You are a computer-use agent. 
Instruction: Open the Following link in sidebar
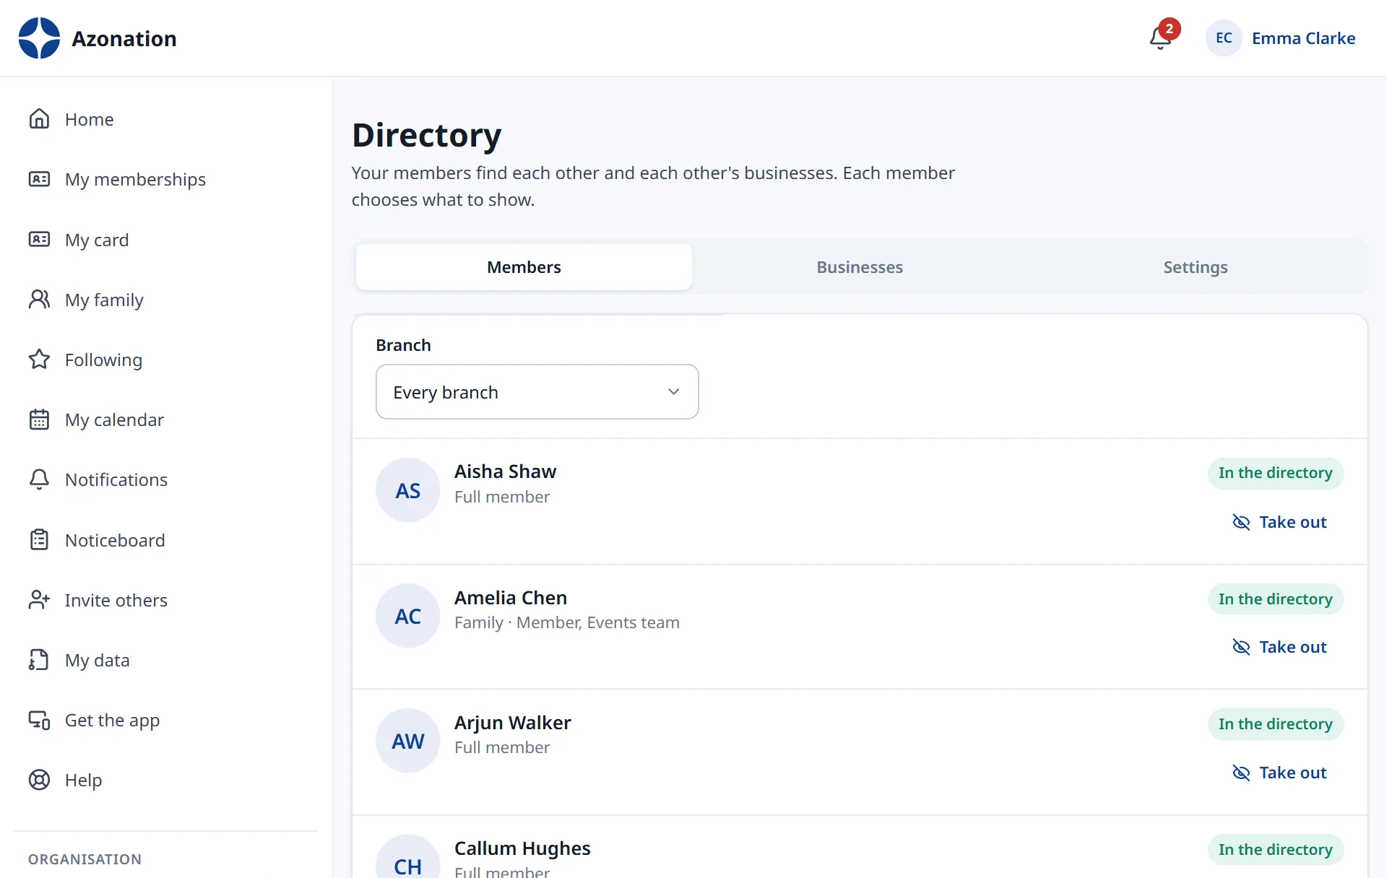pos(103,360)
